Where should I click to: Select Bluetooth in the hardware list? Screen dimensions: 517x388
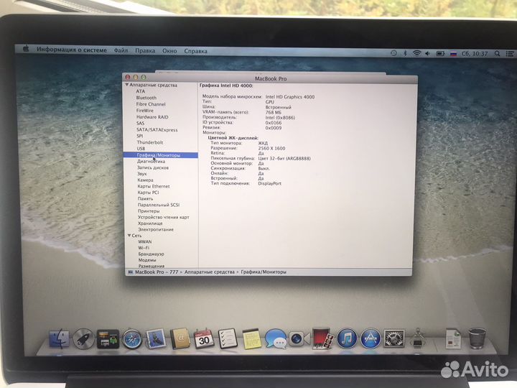146,98
